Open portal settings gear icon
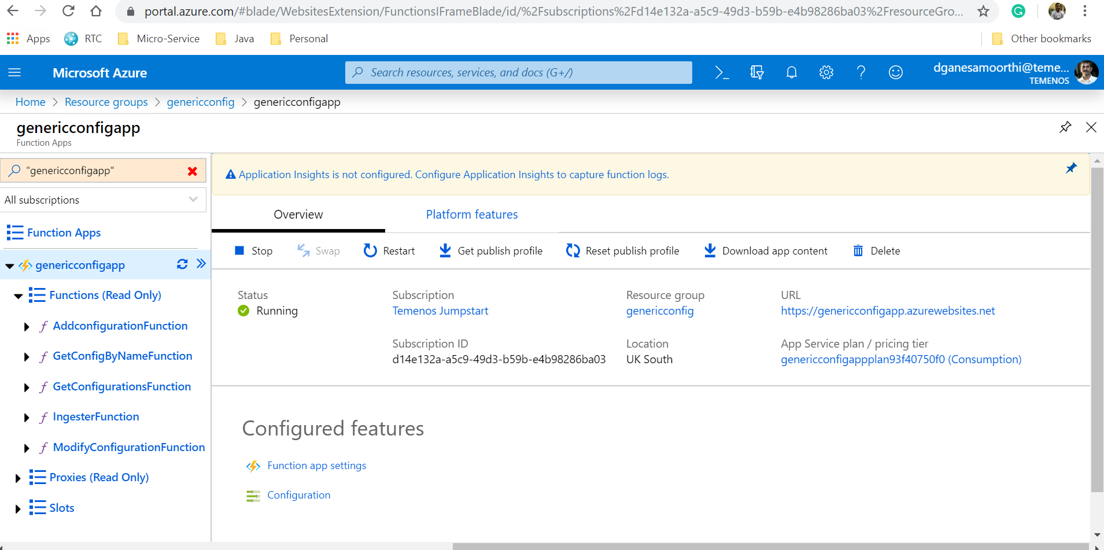The height and width of the screenshot is (550, 1104). [826, 72]
